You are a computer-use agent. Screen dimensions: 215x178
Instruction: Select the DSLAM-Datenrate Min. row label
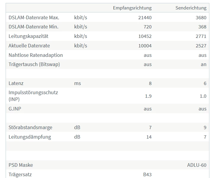click(x=33, y=27)
